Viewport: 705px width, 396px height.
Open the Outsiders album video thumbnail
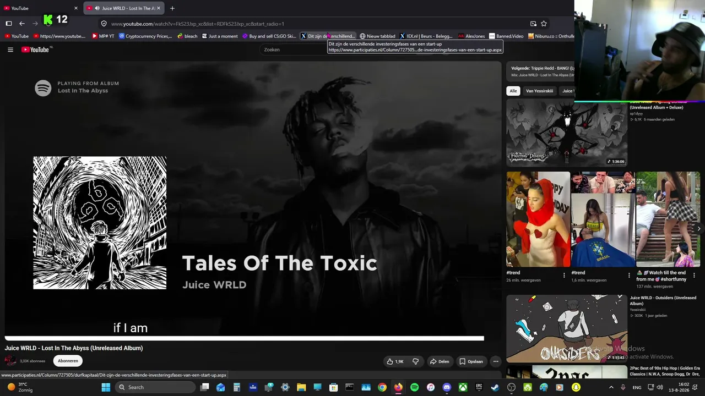click(567, 328)
